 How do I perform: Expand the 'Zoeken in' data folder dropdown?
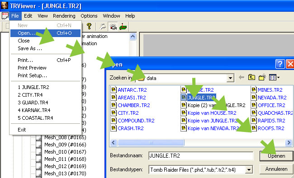coord(230,78)
